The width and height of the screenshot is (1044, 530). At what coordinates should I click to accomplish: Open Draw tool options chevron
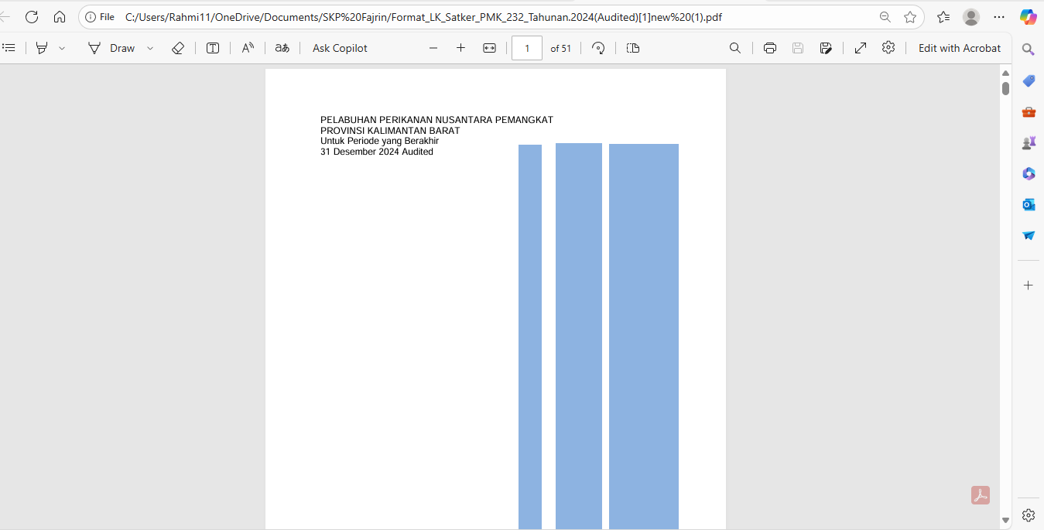point(150,48)
